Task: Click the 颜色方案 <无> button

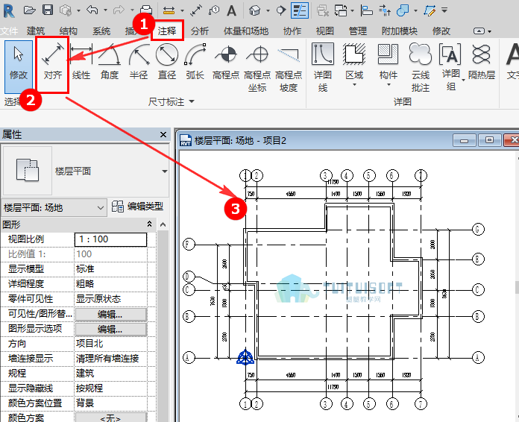Action: pos(110,418)
